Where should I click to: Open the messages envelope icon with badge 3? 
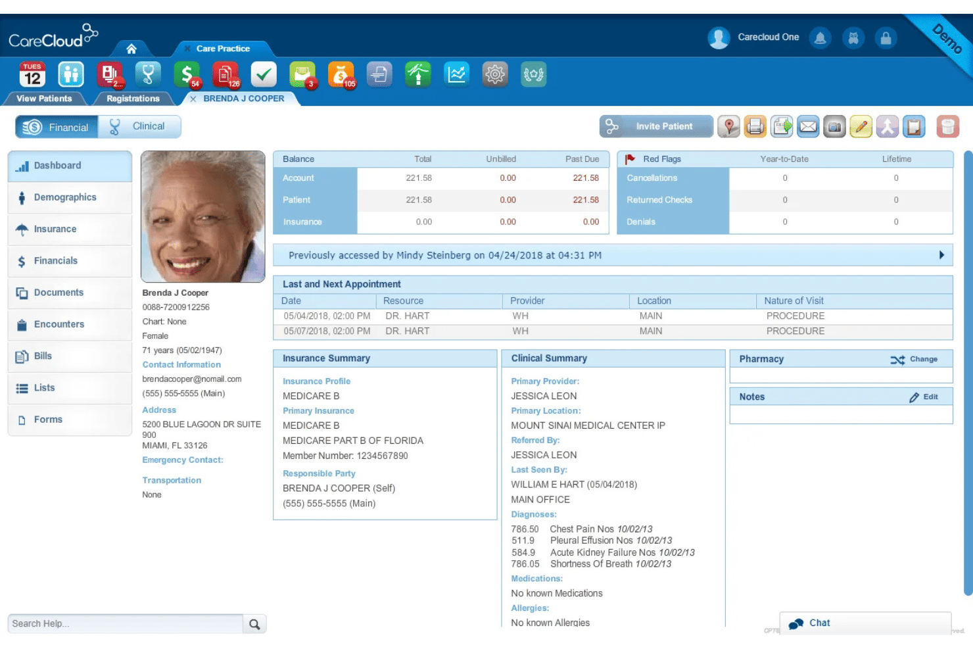point(302,74)
